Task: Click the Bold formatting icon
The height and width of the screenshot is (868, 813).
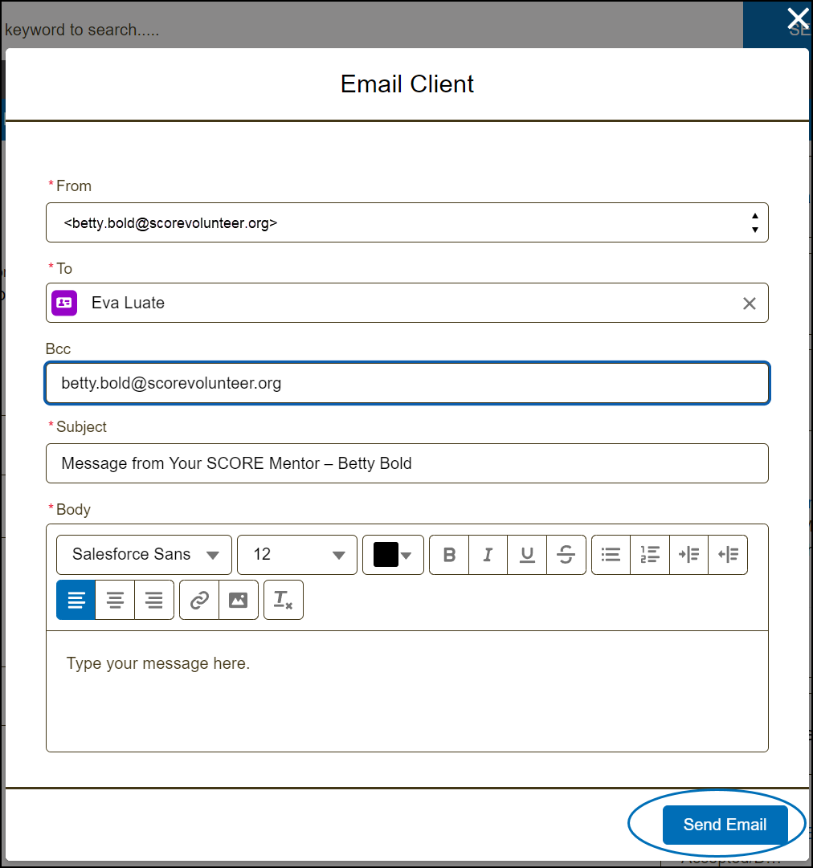Action: point(449,555)
